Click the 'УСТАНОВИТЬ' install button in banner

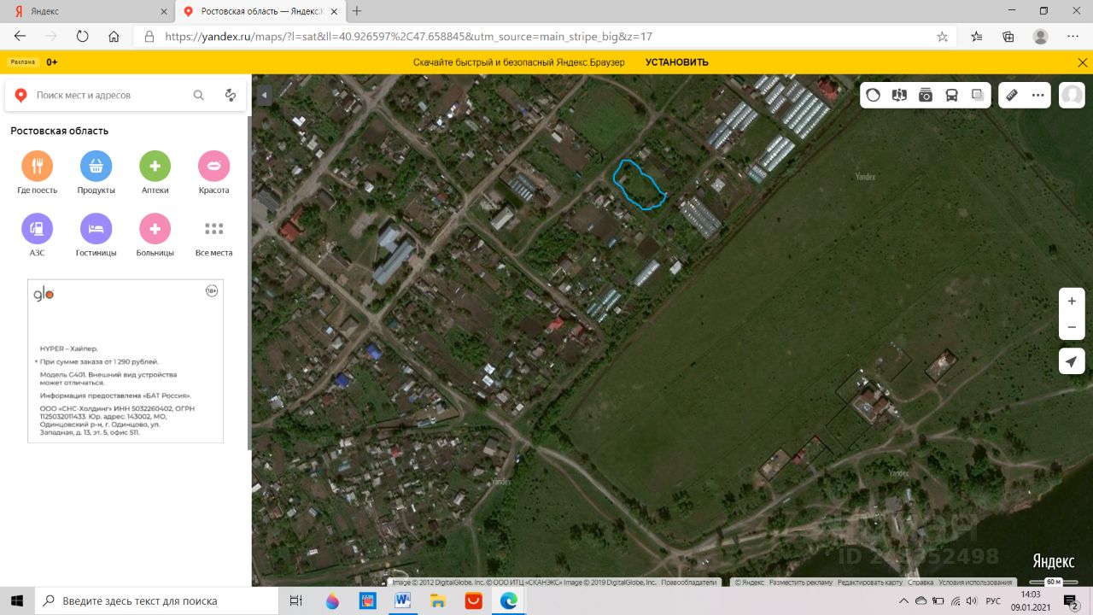point(677,62)
